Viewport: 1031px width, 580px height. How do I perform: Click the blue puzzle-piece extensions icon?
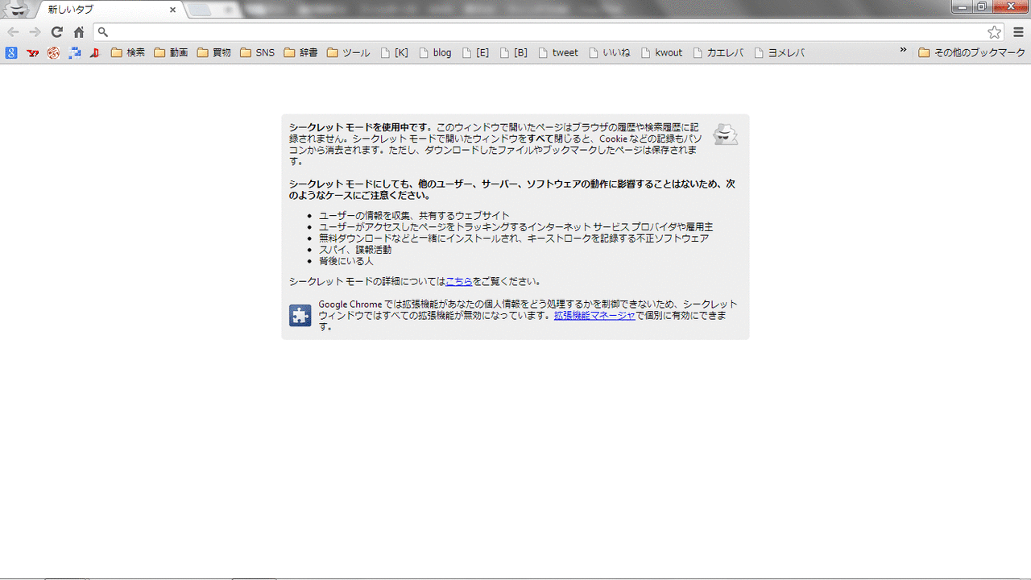click(x=300, y=315)
